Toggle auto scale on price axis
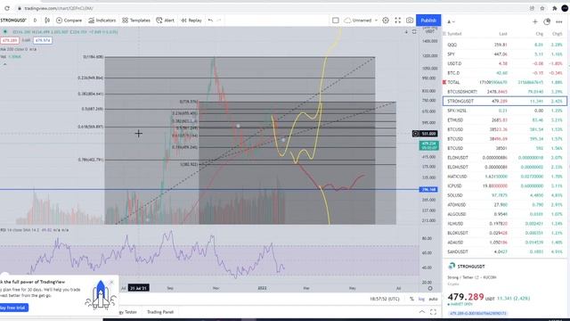The height and width of the screenshot is (321, 570). point(433,299)
